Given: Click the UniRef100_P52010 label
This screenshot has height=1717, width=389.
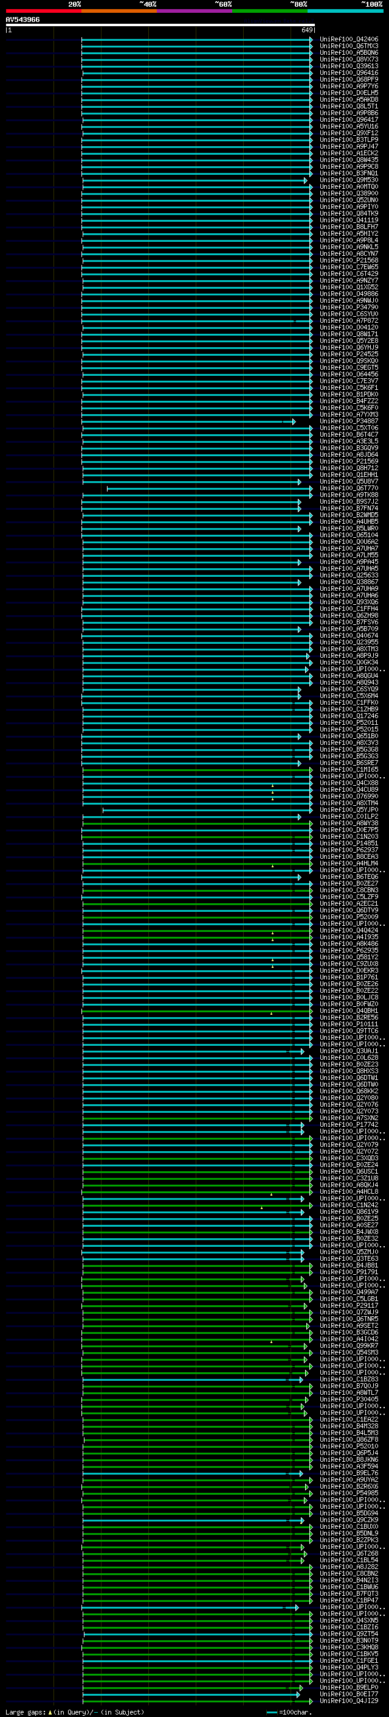Looking at the screenshot, I should (349, 1446).
